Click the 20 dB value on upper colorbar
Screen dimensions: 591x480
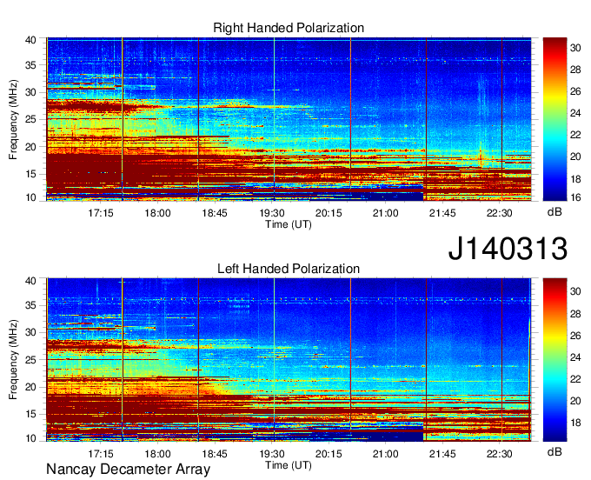pyautogui.click(x=575, y=157)
